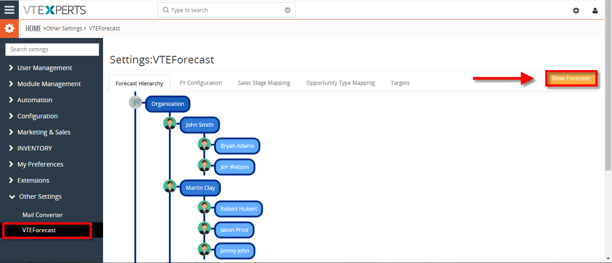Click the orange settings gear icon
612x263 pixels.
pos(9,29)
